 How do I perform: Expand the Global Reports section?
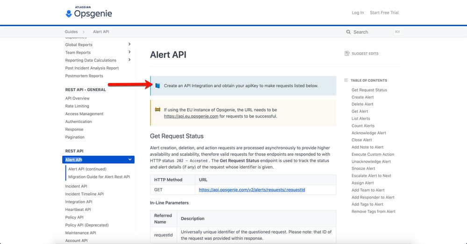pyautogui.click(x=129, y=44)
